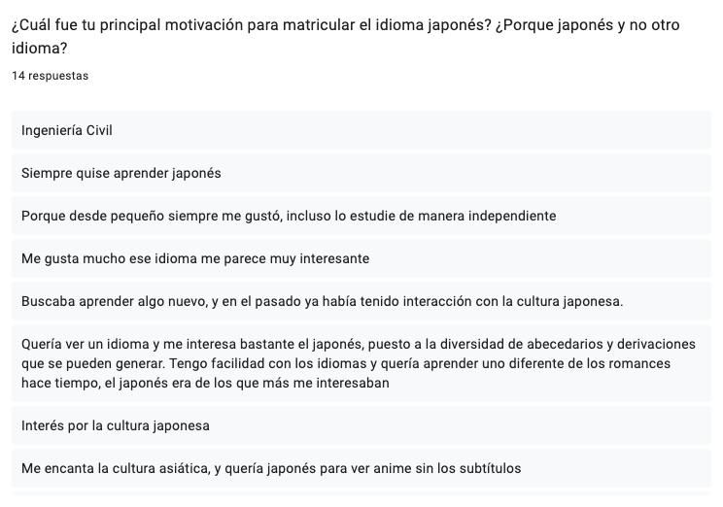Click the word "idioma?" on the question's second line
Image resolution: width=723 pixels, height=507 pixels.
coord(39,49)
